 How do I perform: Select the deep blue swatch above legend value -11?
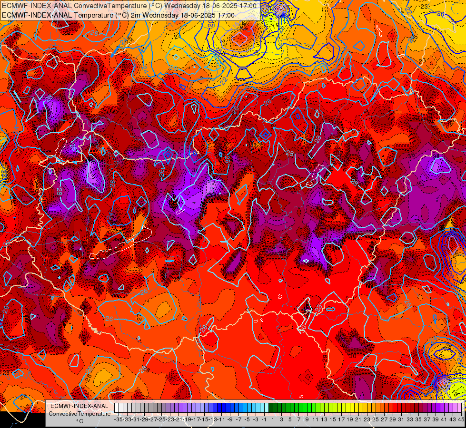tap(219, 408)
